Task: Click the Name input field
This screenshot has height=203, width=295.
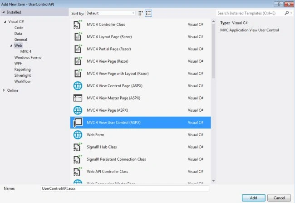Action: 125,188
